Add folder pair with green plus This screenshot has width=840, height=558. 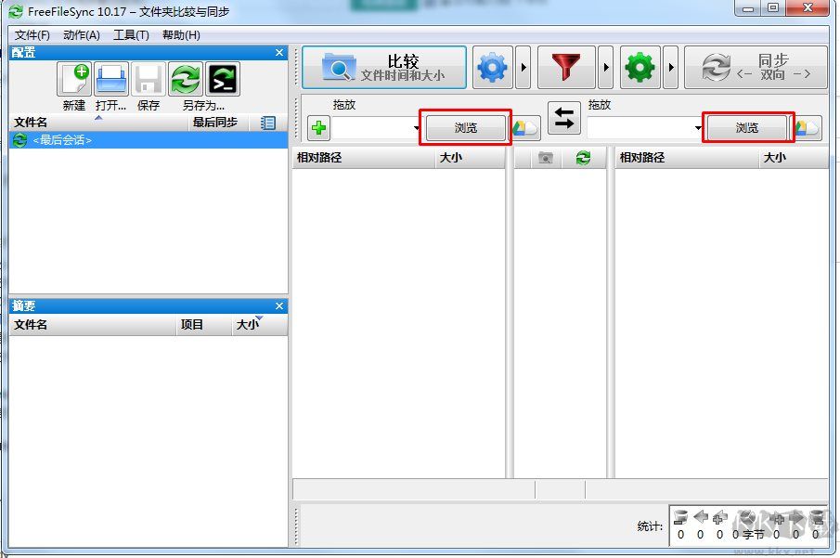318,128
